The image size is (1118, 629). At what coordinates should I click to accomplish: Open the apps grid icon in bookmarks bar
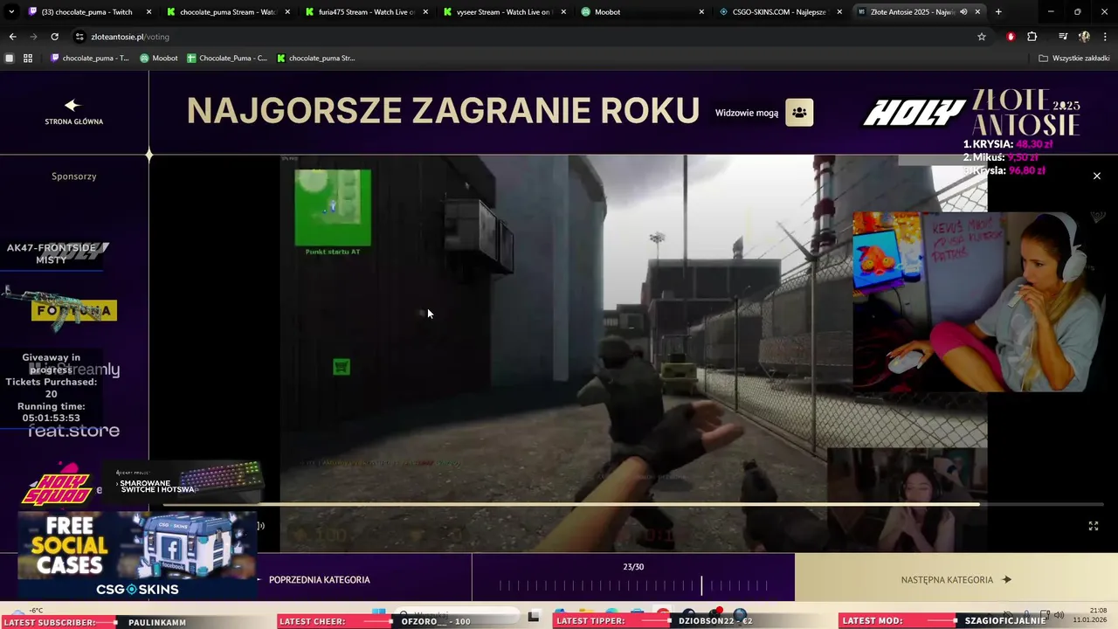28,58
